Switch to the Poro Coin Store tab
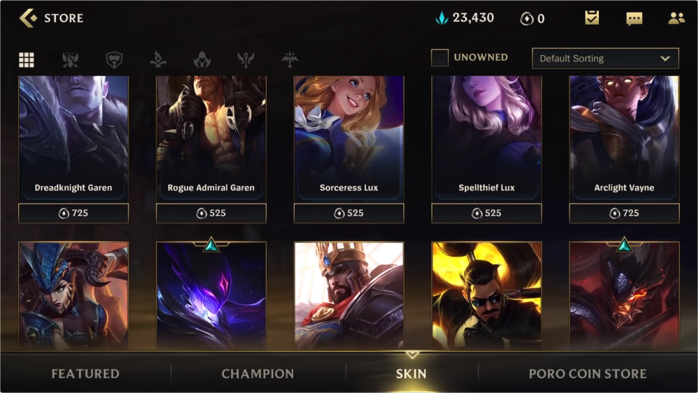 tap(588, 373)
